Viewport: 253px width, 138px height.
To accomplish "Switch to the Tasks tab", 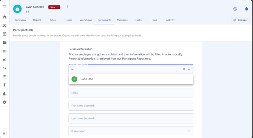I will (x=138, y=20).
